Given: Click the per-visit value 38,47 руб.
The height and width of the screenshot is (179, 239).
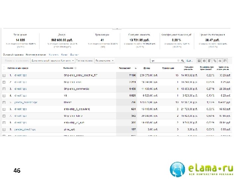Looking at the screenshot, I should (212, 40).
